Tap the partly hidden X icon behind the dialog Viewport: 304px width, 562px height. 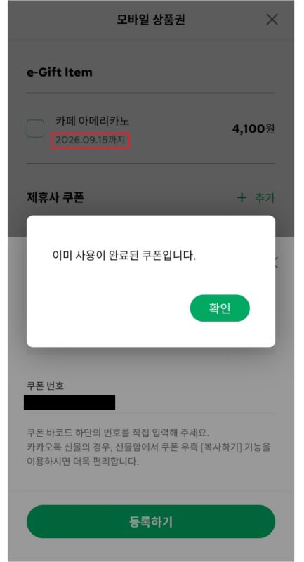[275, 263]
